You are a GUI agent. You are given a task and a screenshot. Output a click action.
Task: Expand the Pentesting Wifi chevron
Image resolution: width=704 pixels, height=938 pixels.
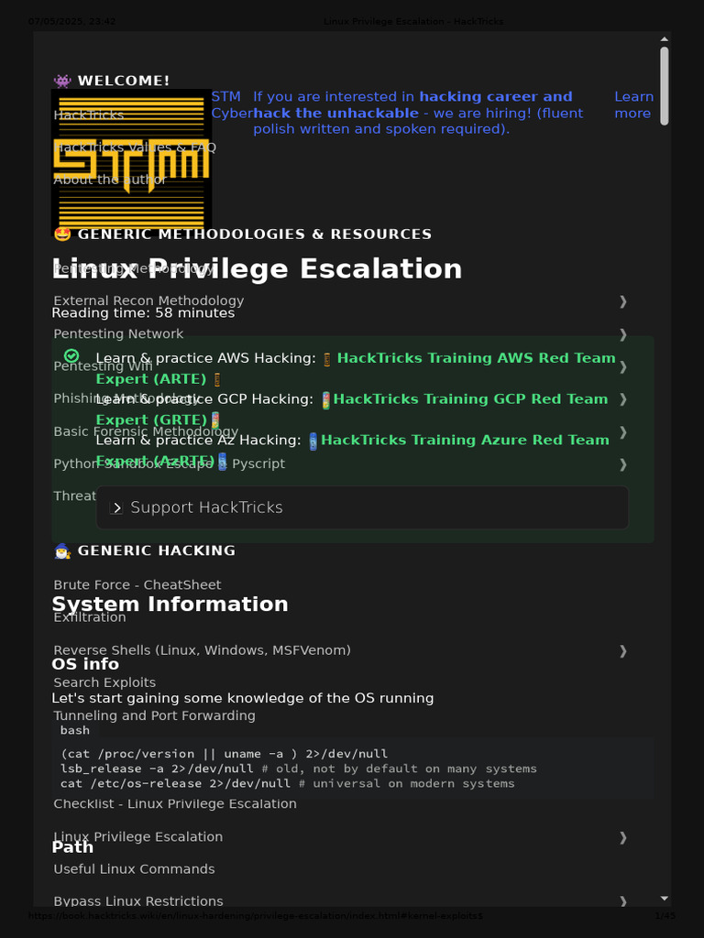pos(623,366)
